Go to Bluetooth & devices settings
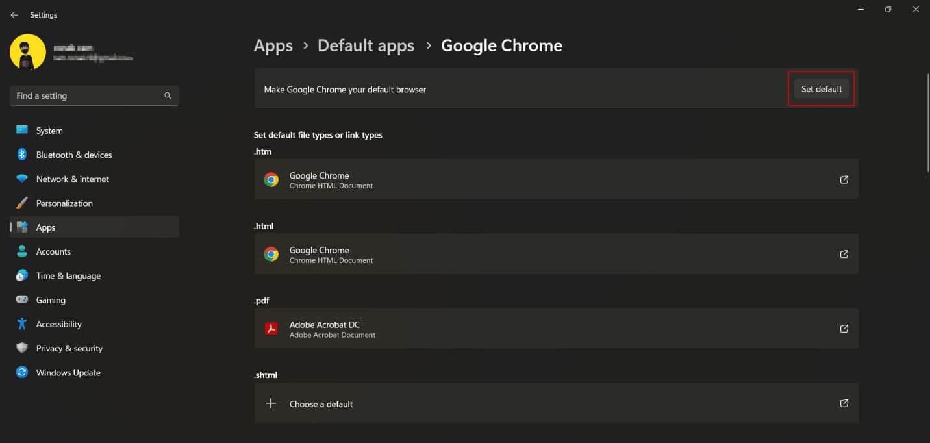 (74, 155)
